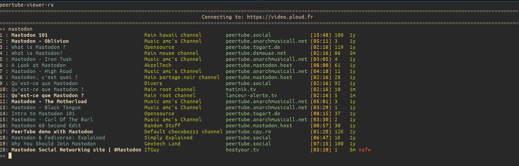
Task: Select 'Mastodon - Iron Tusk' result
Action: pos(41,59)
